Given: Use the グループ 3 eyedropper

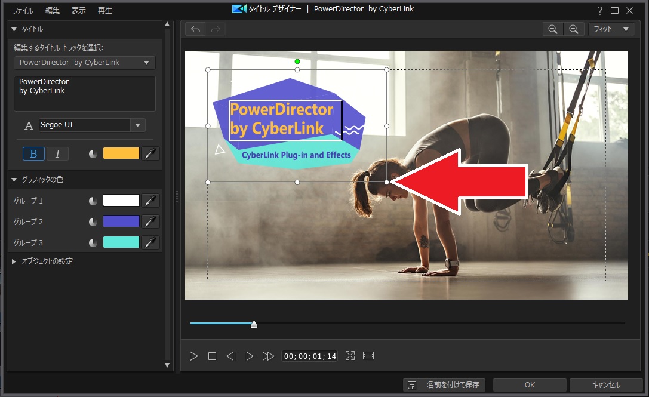Looking at the screenshot, I should 150,242.
